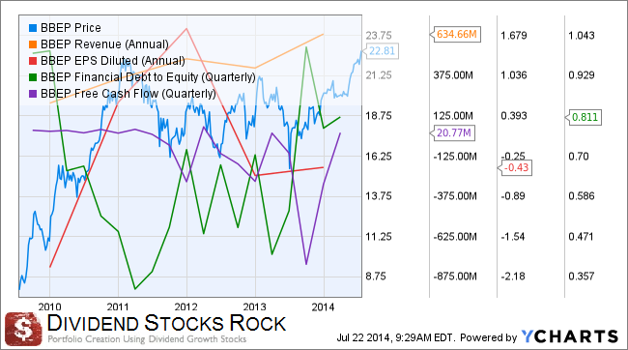Click the -375.00M axis value

click(x=455, y=196)
